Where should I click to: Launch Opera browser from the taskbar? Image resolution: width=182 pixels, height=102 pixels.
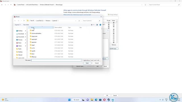pyautogui.click(x=104, y=100)
